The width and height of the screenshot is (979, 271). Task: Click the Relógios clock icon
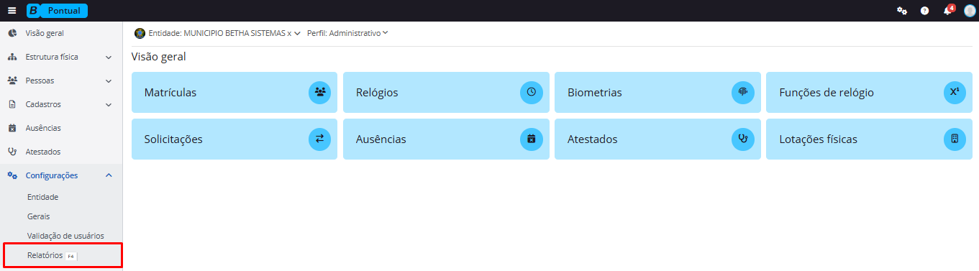click(x=532, y=92)
